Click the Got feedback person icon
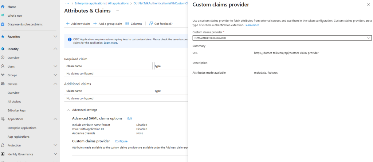This screenshot has height=162, width=373. coord(151,24)
